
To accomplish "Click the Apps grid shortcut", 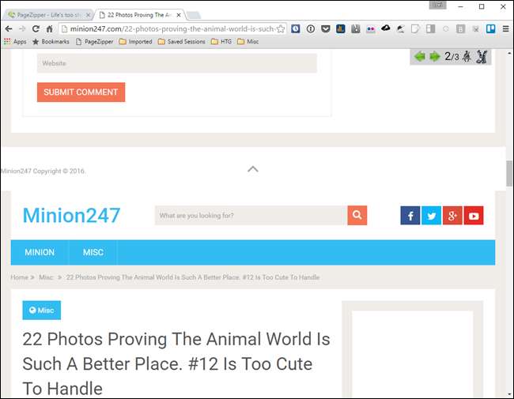I will click(x=15, y=42).
